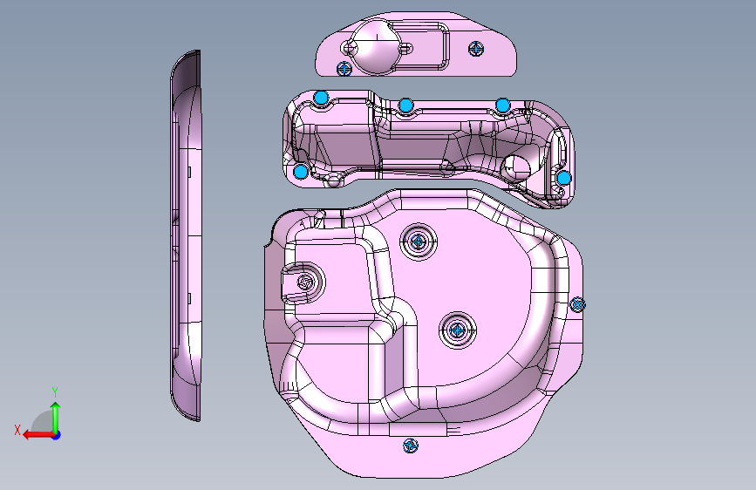Click the blue Z axis dot on triad
Image resolution: width=756 pixels, height=490 pixels.
(x=57, y=435)
